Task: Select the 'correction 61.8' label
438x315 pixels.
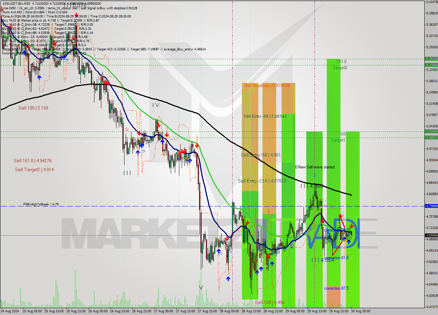Action: pyautogui.click(x=336, y=258)
